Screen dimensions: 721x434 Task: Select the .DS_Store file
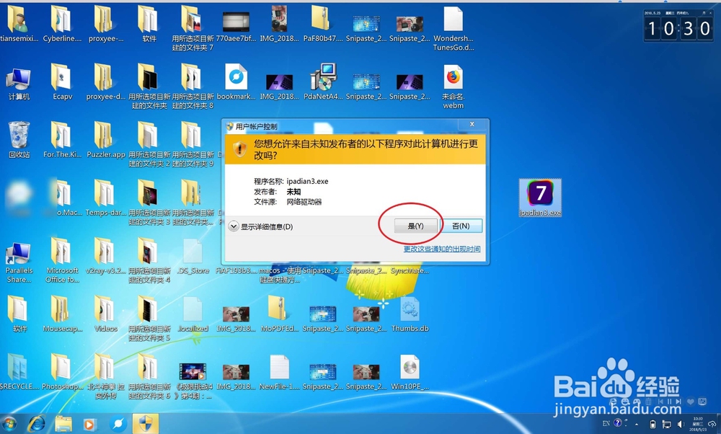point(193,257)
